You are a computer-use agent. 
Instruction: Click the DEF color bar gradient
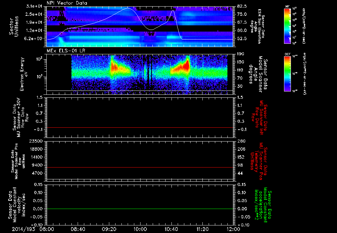click(x=287, y=74)
